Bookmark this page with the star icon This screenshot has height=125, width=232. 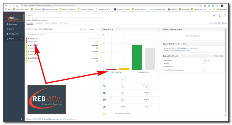tap(200, 5)
